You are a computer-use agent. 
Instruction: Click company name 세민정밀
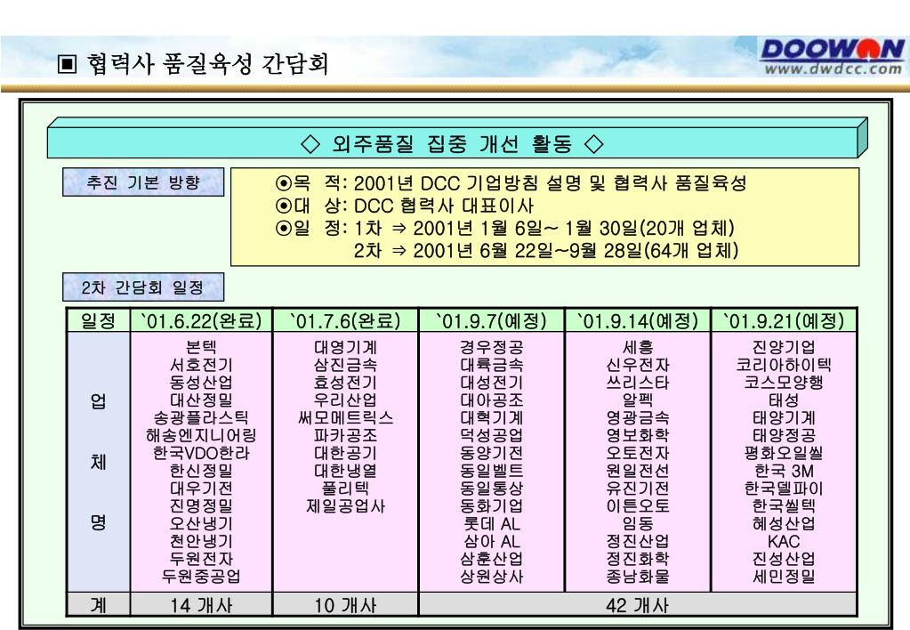point(784,576)
